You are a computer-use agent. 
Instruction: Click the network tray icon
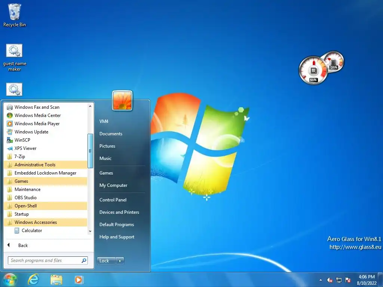(339, 280)
